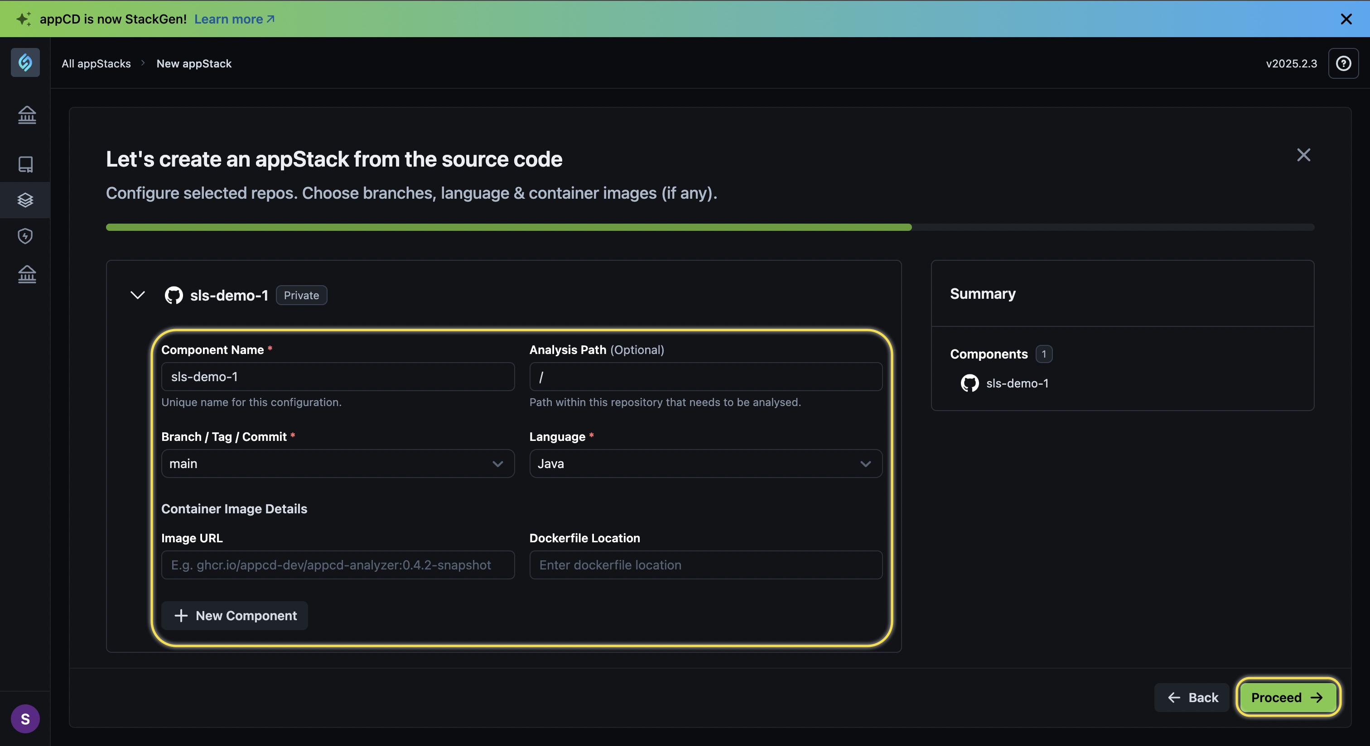Collapse the sls-demo-1 repo section

click(138, 296)
